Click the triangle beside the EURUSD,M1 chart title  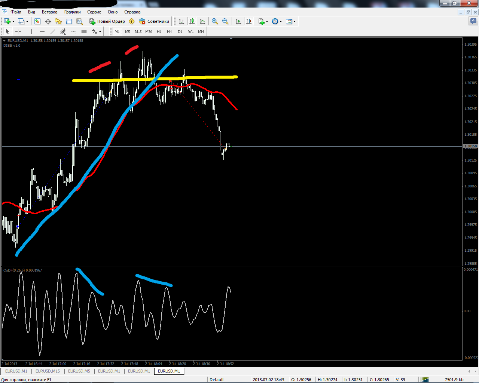click(4, 40)
